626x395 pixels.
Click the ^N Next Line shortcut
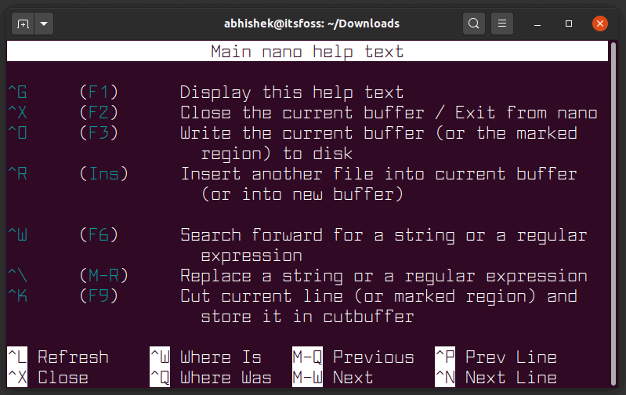[495, 378]
